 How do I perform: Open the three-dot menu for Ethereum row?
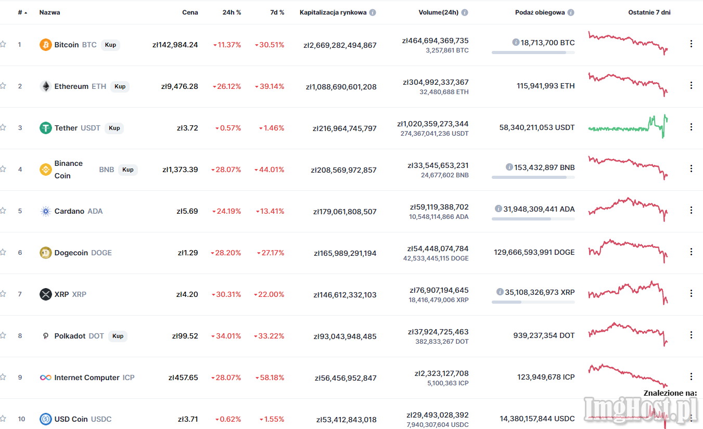691,85
